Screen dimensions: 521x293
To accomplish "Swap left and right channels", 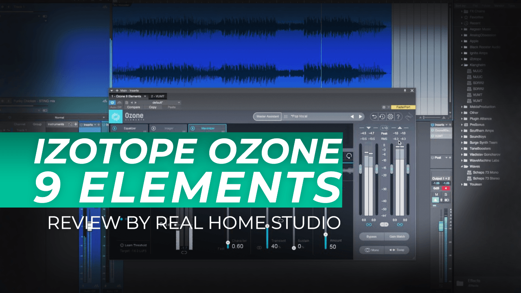I will [x=397, y=250].
